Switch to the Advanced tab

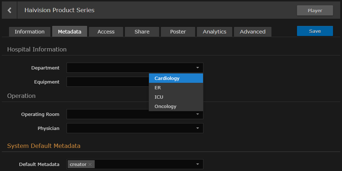[x=252, y=32]
